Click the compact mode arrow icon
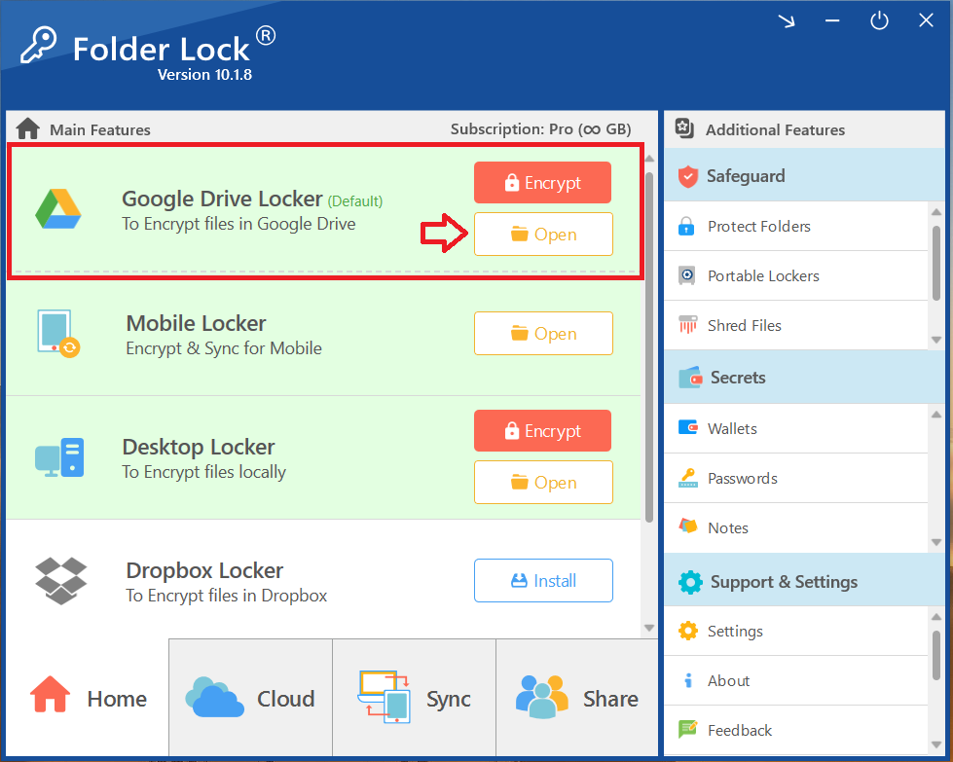Screen dimensions: 953x762 click(x=787, y=21)
